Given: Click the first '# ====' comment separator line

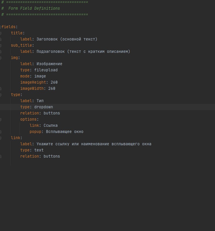Looking at the screenshot, I should (45, 2).
